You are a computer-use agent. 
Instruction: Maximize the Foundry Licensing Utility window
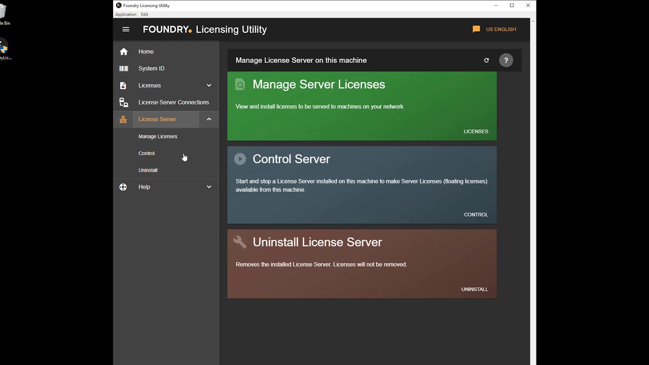(512, 5)
